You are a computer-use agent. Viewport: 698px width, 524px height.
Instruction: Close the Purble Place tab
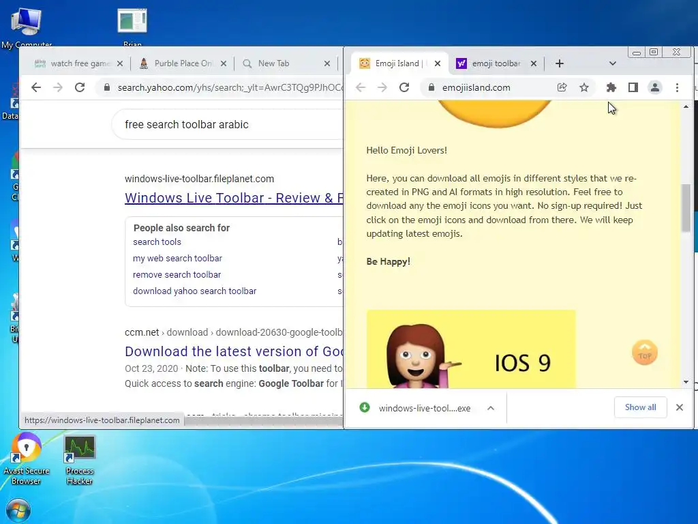[x=224, y=63]
